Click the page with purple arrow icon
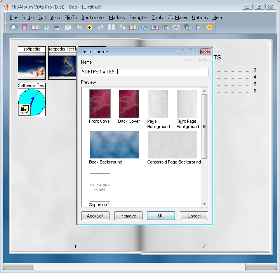Viewport: 280px width, 273px height. [57, 27]
